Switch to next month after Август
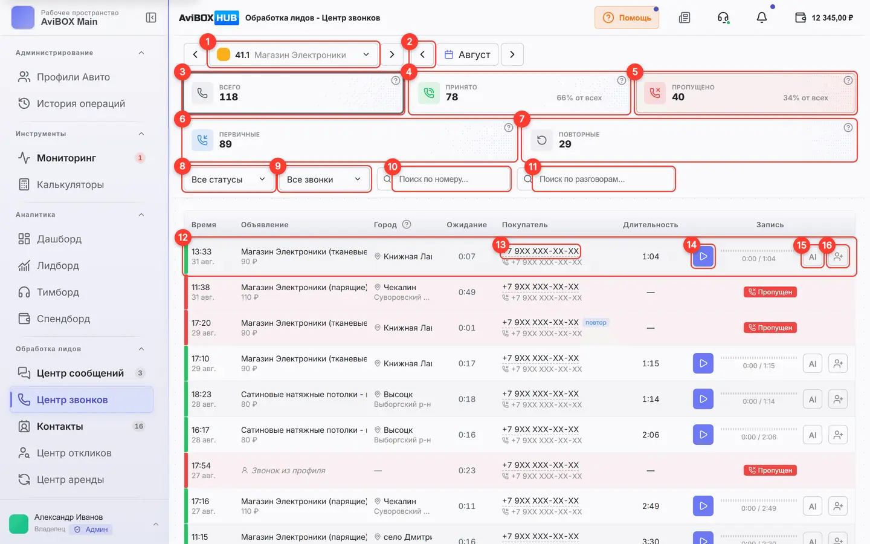The width and height of the screenshot is (870, 544). pyautogui.click(x=512, y=54)
